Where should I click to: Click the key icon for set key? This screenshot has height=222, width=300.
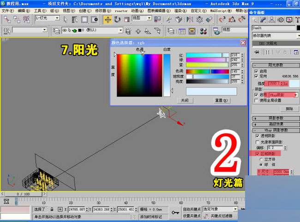[x=175, y=212]
